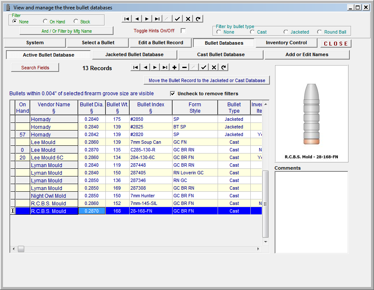Choose None under Filter by bullet type
This screenshot has width=374, height=290.
click(219, 32)
